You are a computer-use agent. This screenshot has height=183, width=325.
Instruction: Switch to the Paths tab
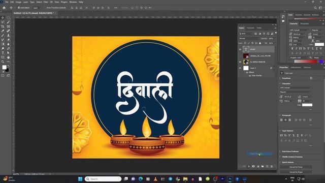(259, 28)
